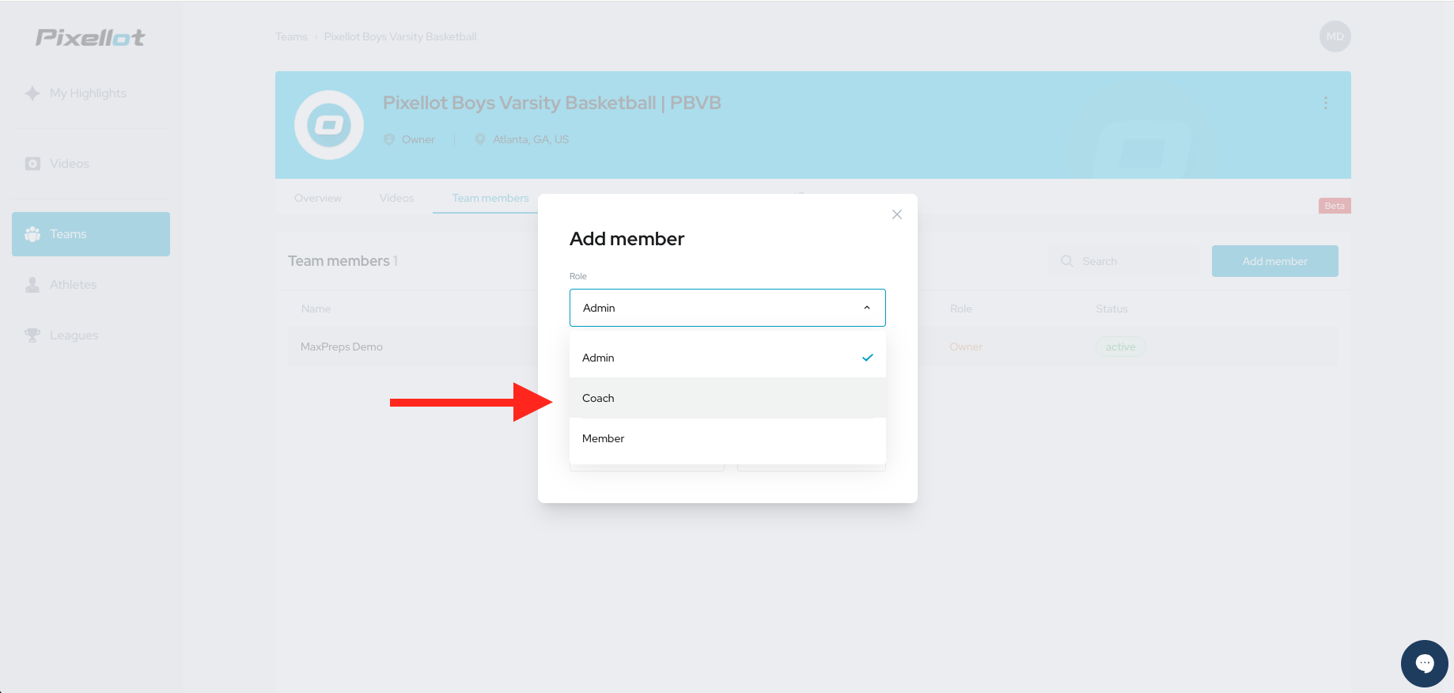This screenshot has width=1454, height=693.
Task: Click the Search members field
Action: [x=1123, y=261]
